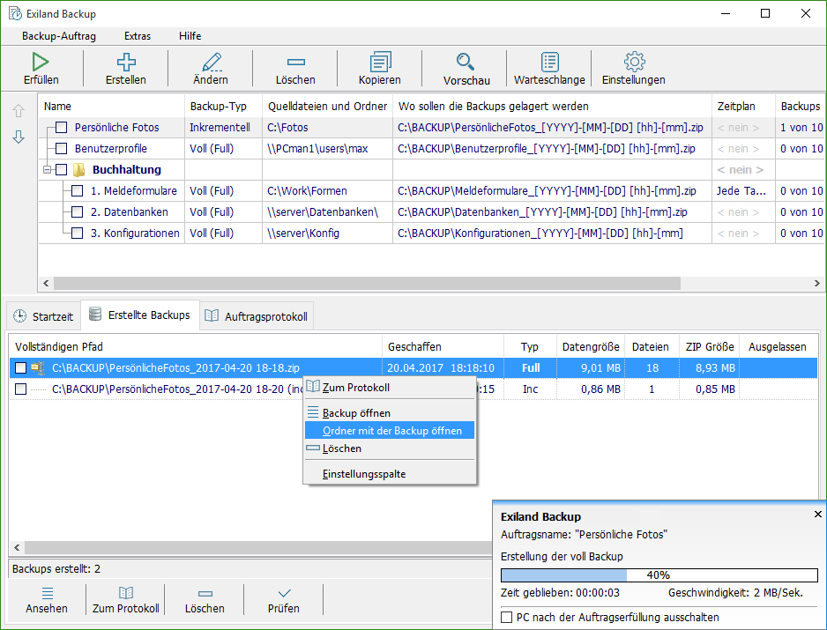Click the Zum Protokoll book icon in the bottom toolbar

(x=126, y=593)
